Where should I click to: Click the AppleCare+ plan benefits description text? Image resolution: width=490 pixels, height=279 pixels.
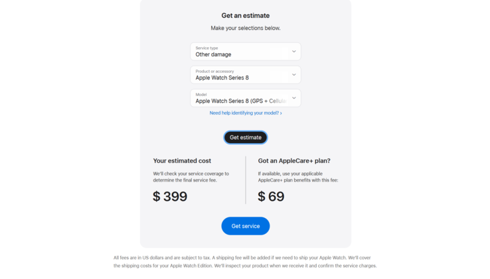(297, 177)
